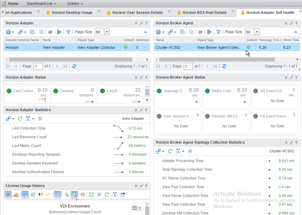Open the Actions menu

point(75,4)
